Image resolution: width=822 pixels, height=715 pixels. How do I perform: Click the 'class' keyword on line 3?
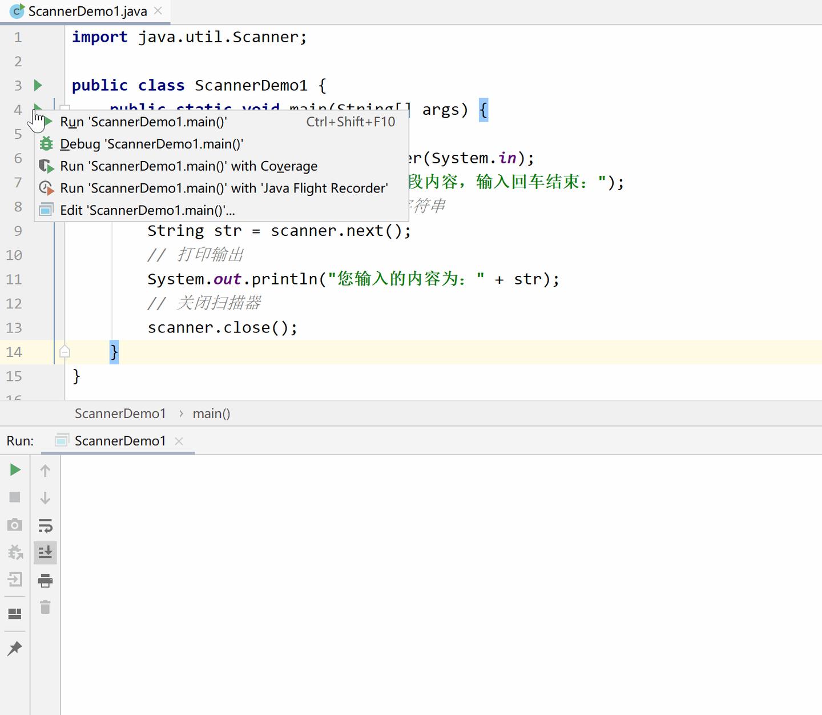(162, 86)
